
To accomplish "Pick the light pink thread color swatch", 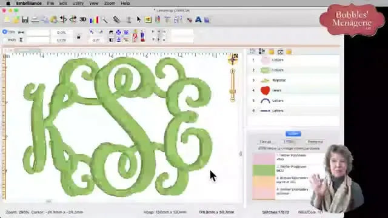I will [x=264, y=159].
